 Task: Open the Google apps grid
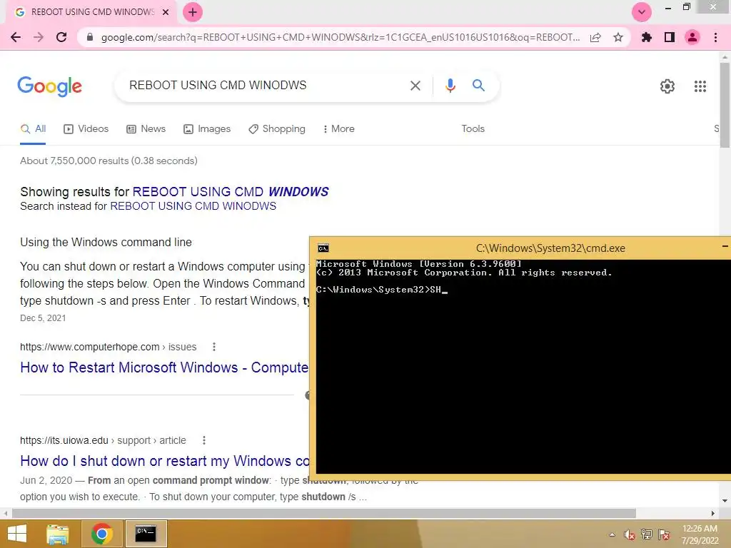click(700, 86)
